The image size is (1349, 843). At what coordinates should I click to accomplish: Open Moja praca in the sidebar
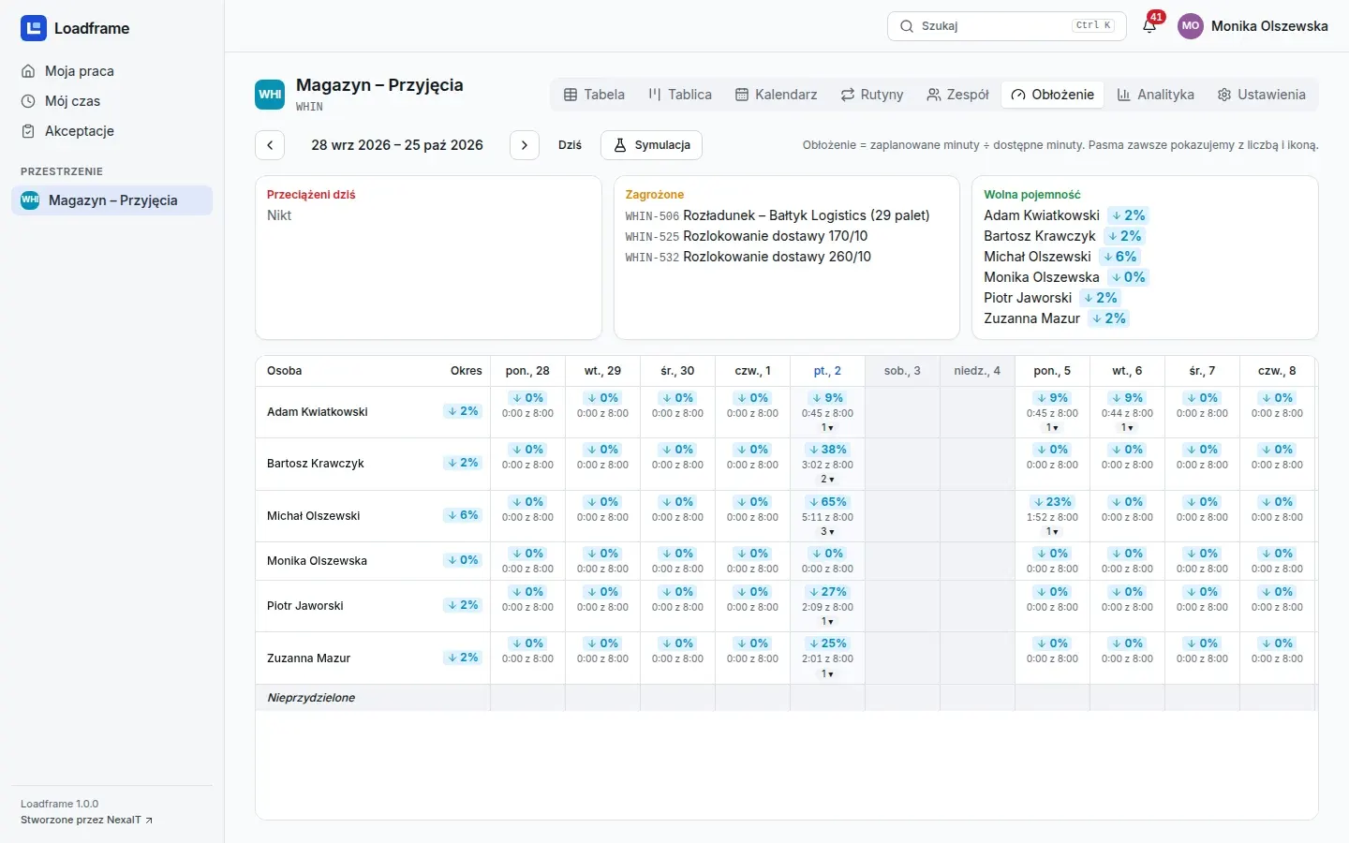pos(112,71)
